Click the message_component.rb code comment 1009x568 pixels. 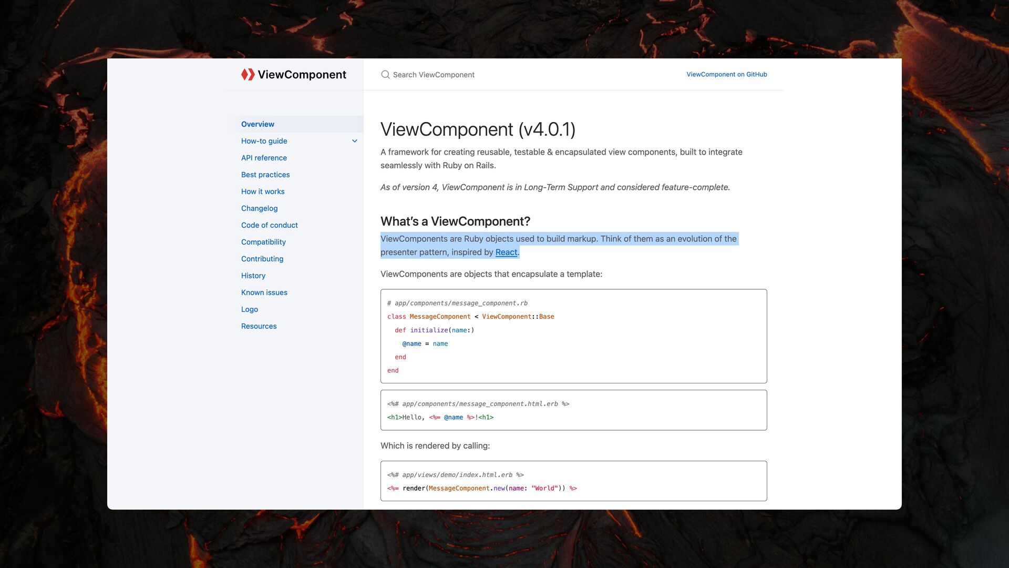point(457,303)
